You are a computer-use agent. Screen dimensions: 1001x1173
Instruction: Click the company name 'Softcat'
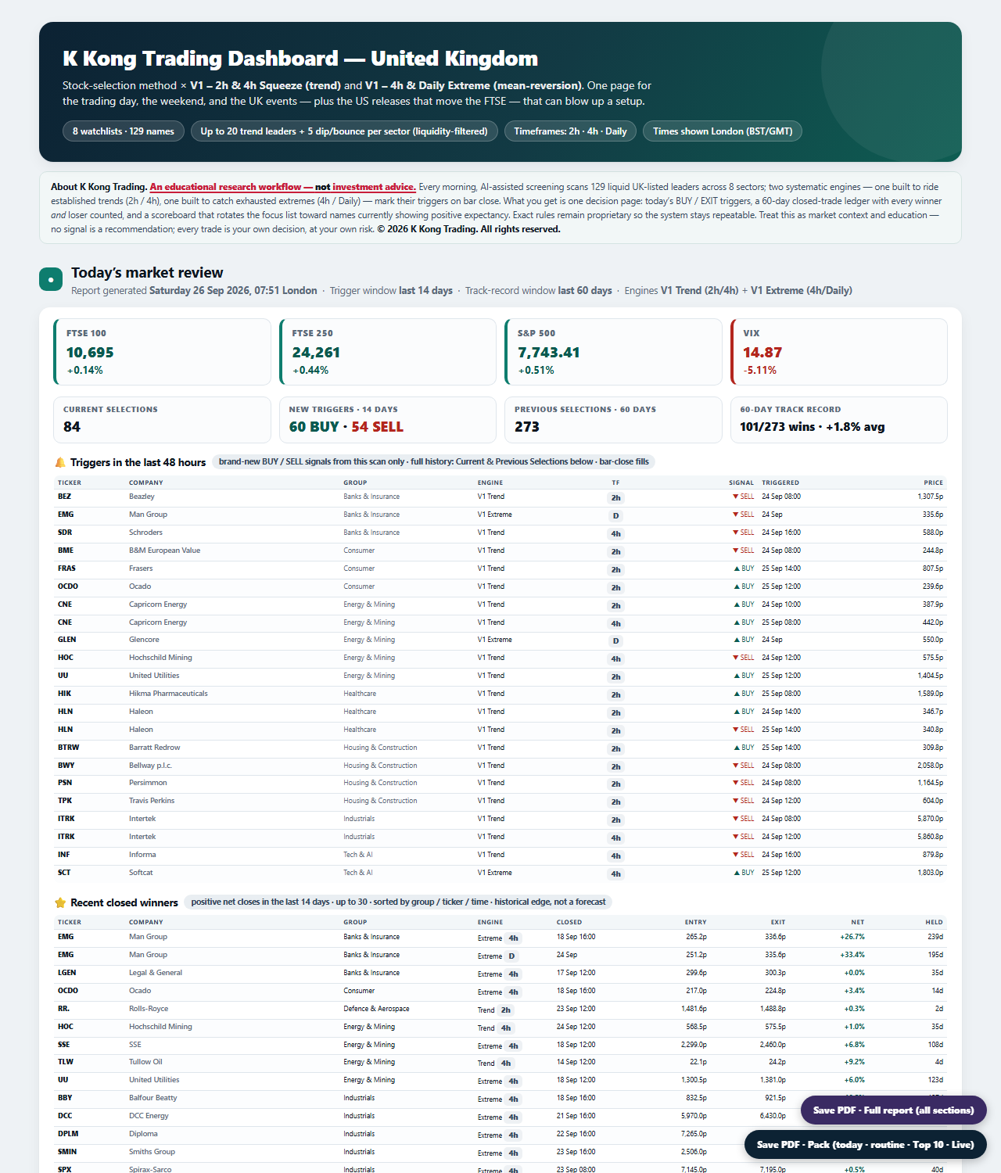[x=141, y=873]
